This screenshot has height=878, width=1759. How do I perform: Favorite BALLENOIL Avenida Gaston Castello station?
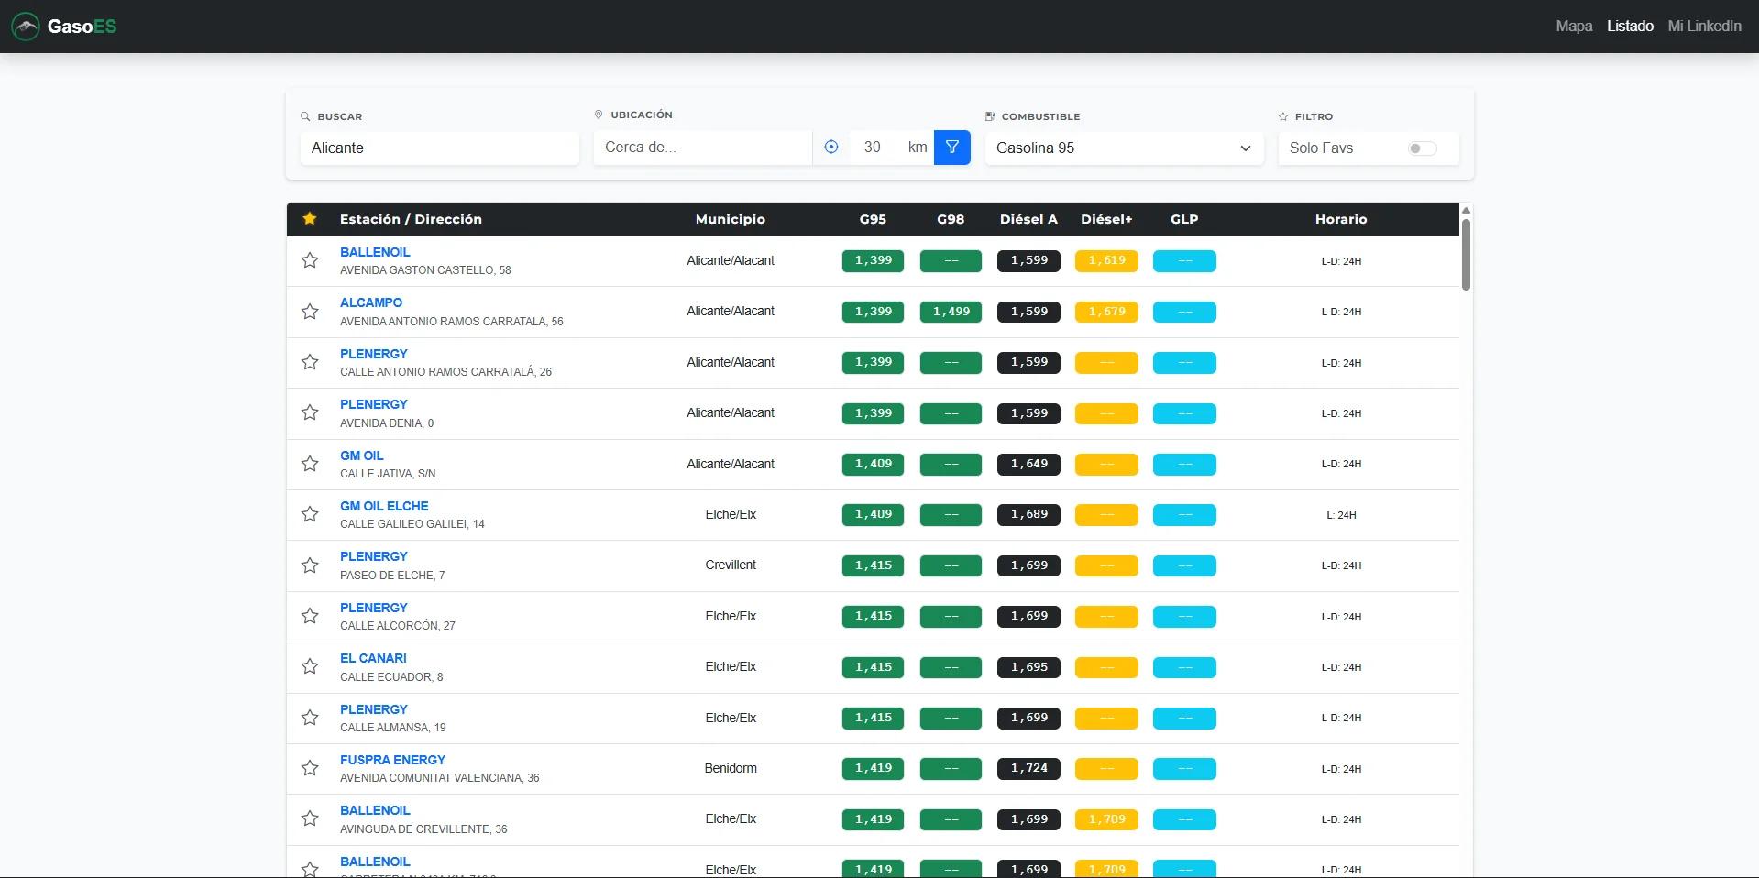[310, 260]
